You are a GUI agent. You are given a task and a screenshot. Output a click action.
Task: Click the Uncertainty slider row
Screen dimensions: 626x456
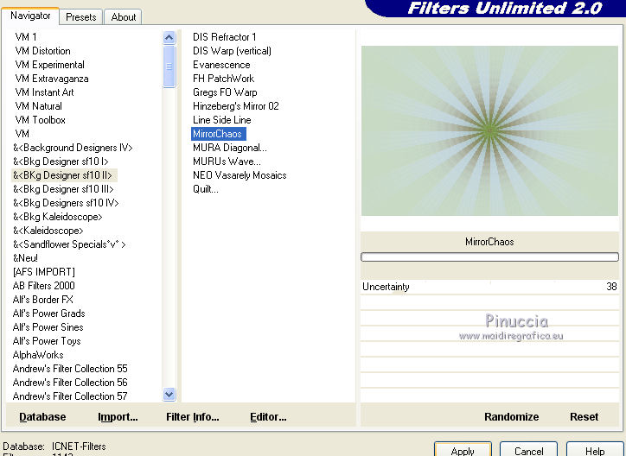coord(489,287)
